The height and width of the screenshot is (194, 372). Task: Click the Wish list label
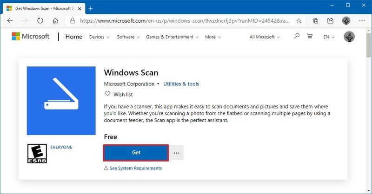coord(123,94)
